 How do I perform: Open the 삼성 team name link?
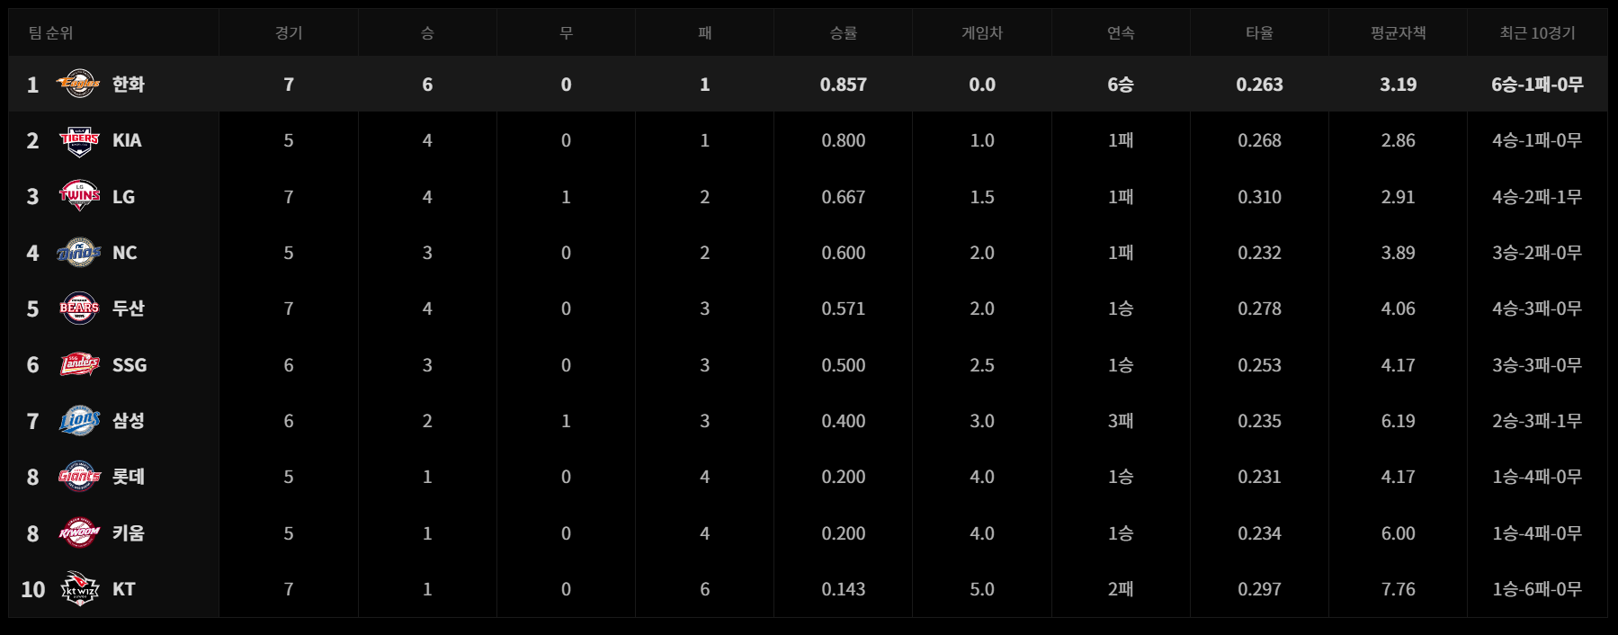point(129,421)
